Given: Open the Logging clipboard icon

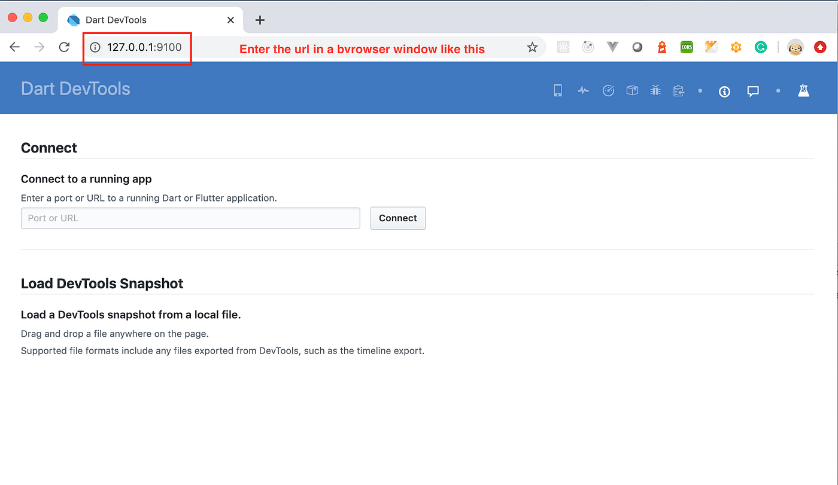Looking at the screenshot, I should (678, 90).
